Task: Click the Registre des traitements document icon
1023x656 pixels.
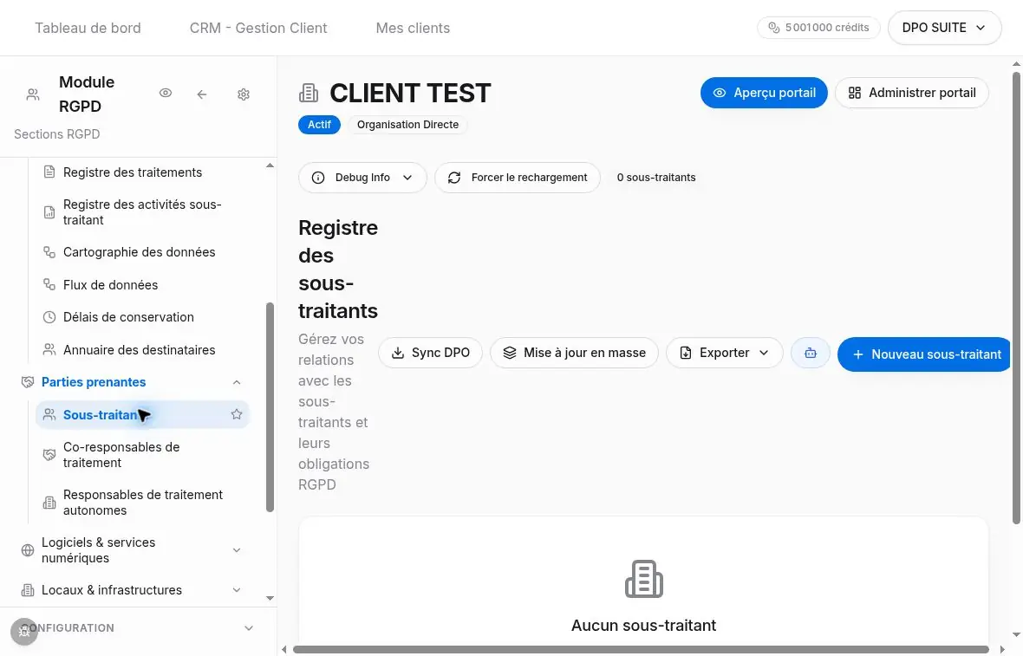Action: [x=49, y=172]
